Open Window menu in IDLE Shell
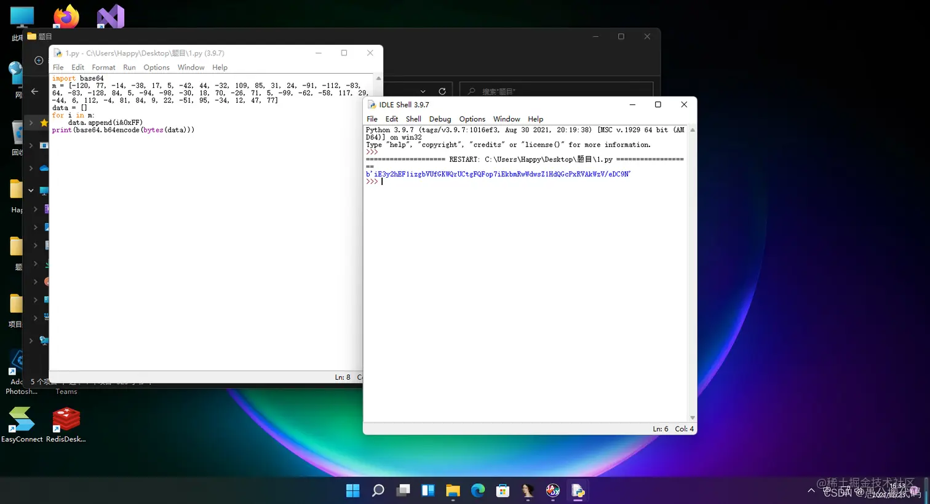930x504 pixels. (x=506, y=119)
